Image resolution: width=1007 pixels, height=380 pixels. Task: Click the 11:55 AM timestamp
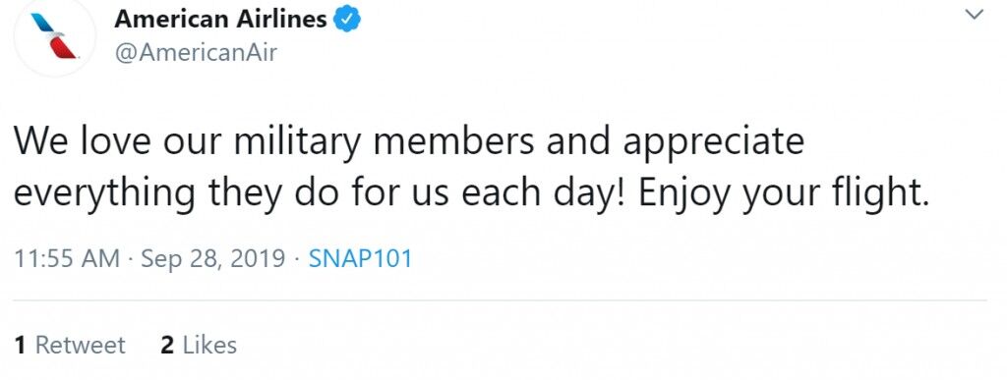coord(67,259)
